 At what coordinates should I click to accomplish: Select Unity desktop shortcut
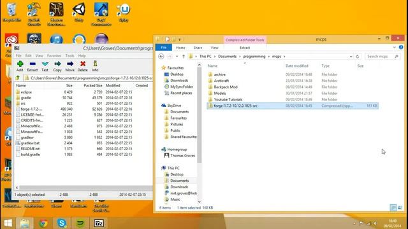(79, 13)
